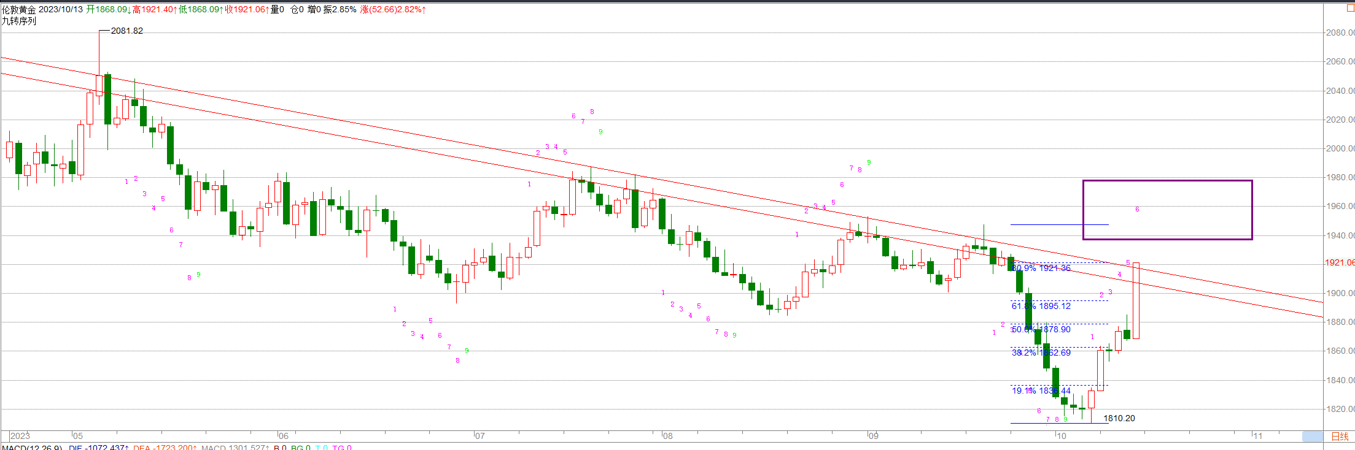
Task: Select the latest tall red-outlined candlestick
Action: coord(1136,300)
